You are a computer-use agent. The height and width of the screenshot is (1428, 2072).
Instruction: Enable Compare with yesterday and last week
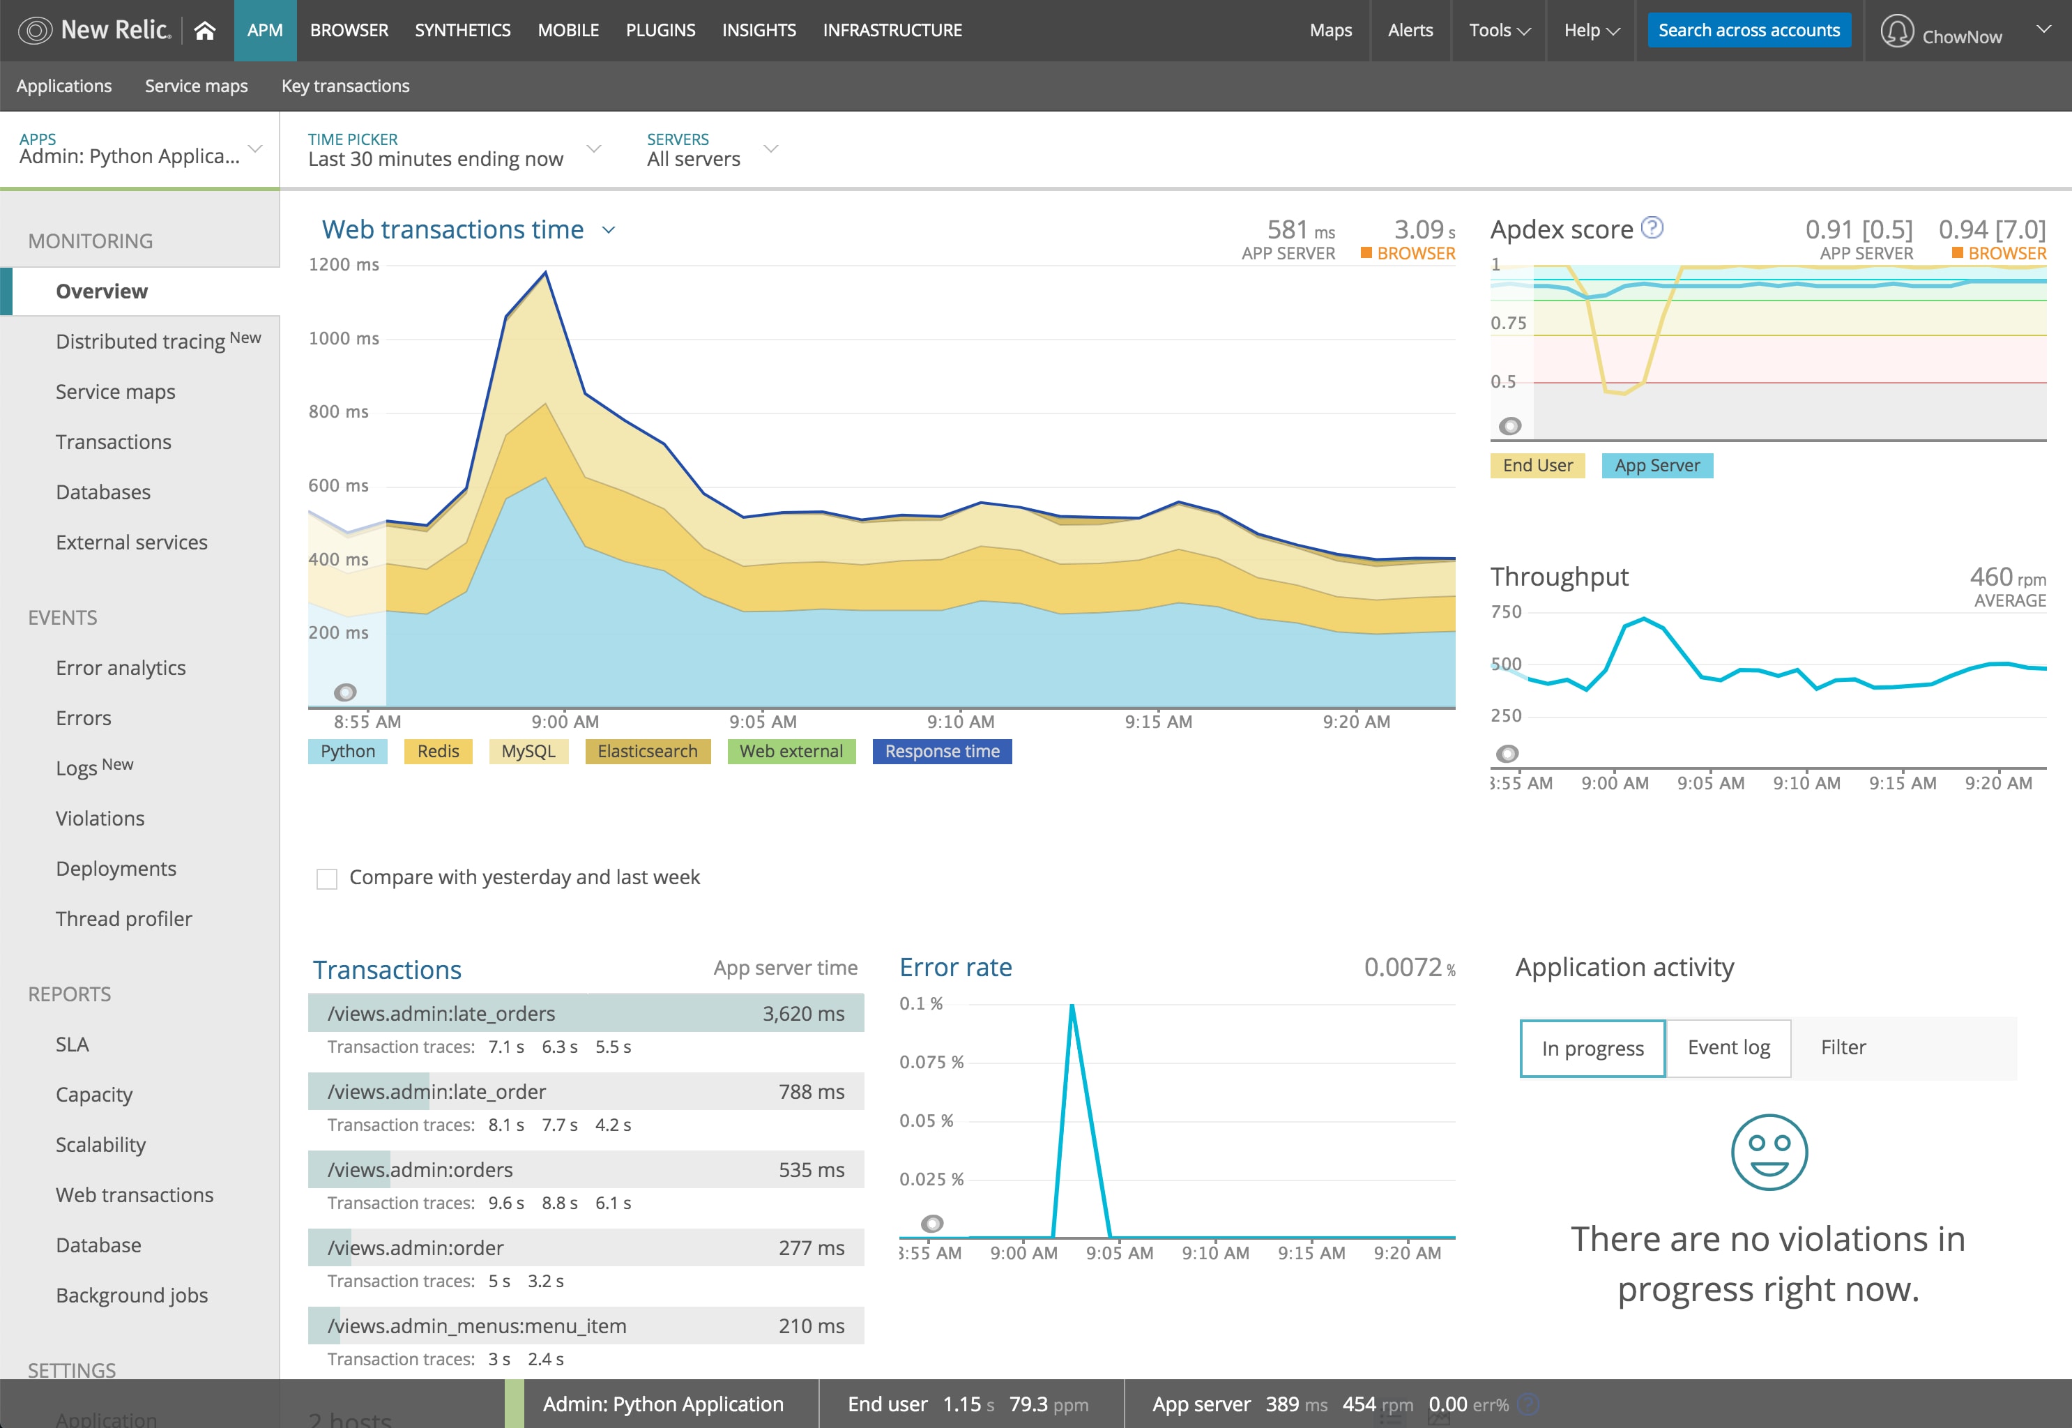point(328,879)
